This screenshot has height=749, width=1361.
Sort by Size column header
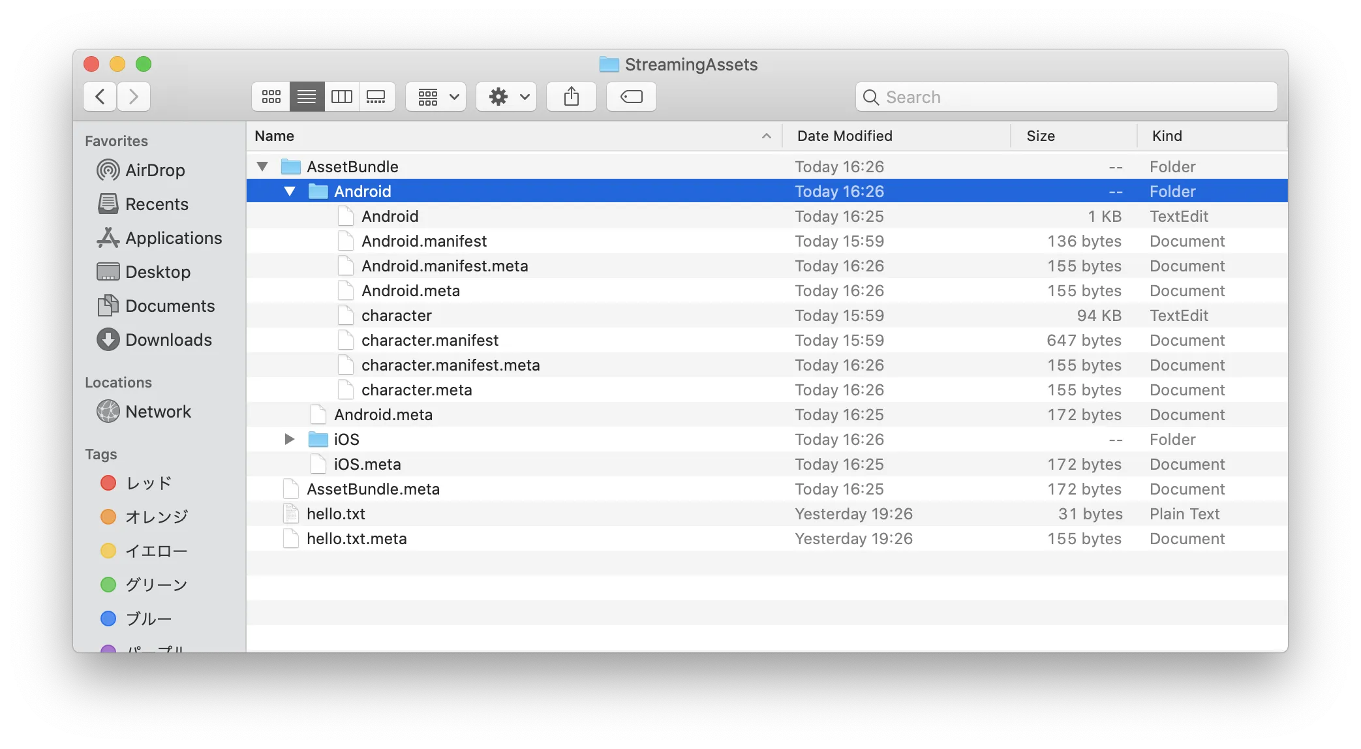[x=1040, y=136]
